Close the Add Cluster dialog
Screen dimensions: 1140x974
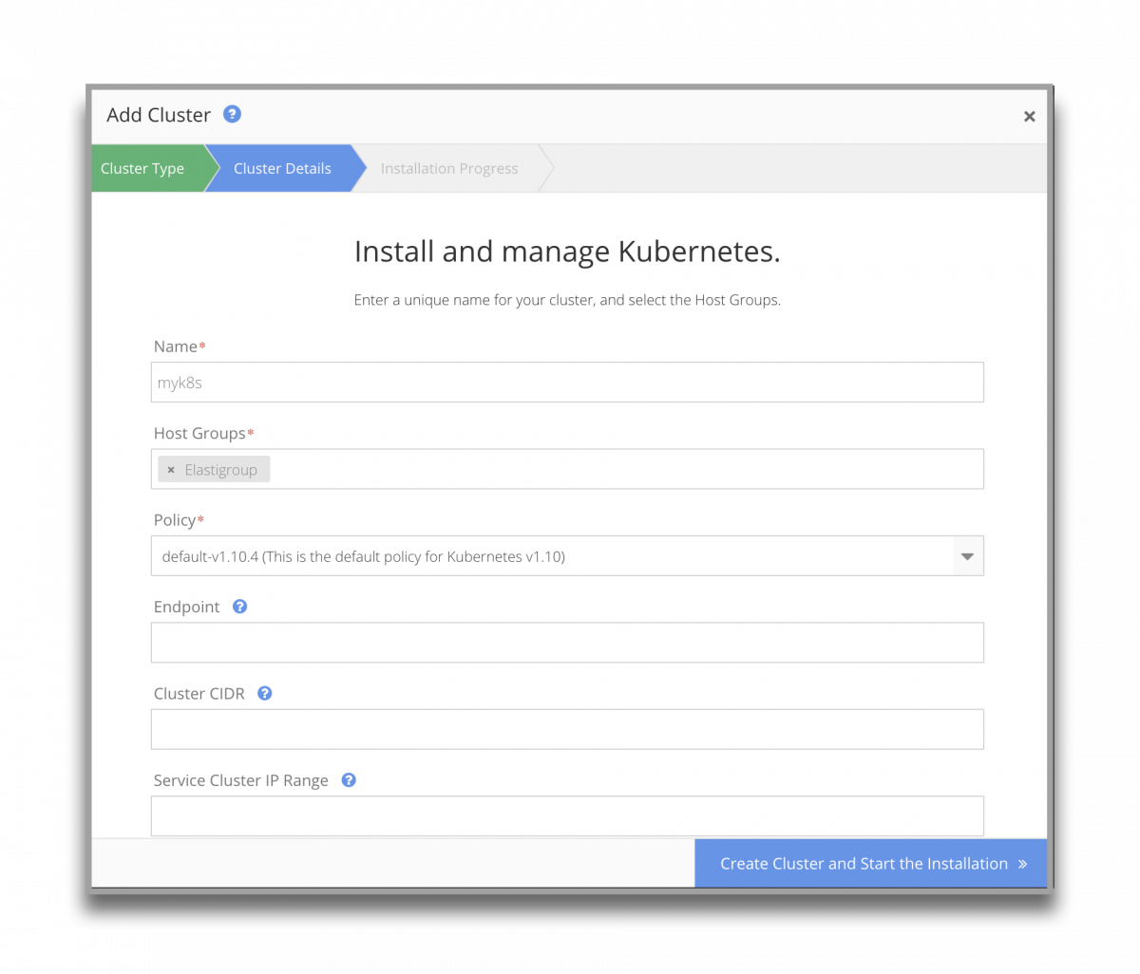pos(1029,116)
